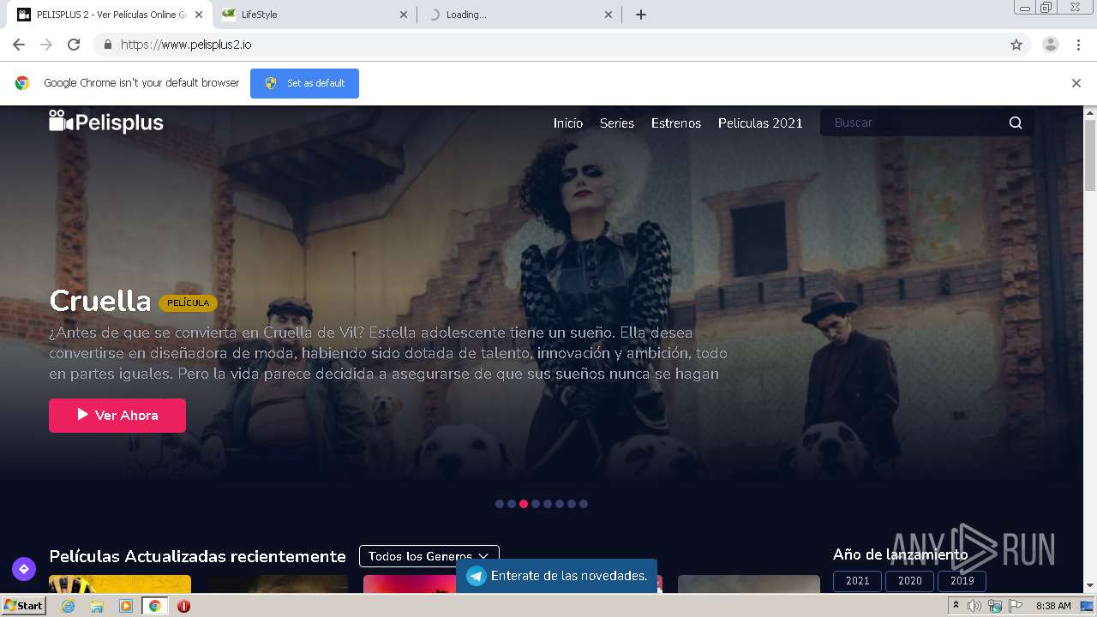1097x617 pixels.
Task: Bookmark this page with star icon
Action: point(1016,45)
